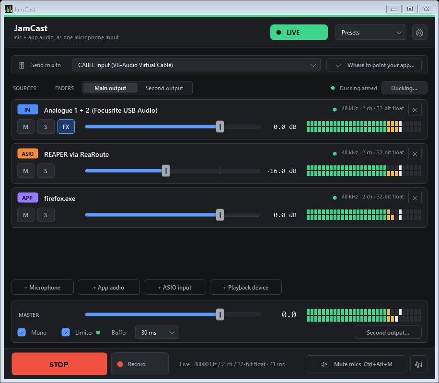Toggle FX on the Focusrite input
439x383 pixels.
66,127
